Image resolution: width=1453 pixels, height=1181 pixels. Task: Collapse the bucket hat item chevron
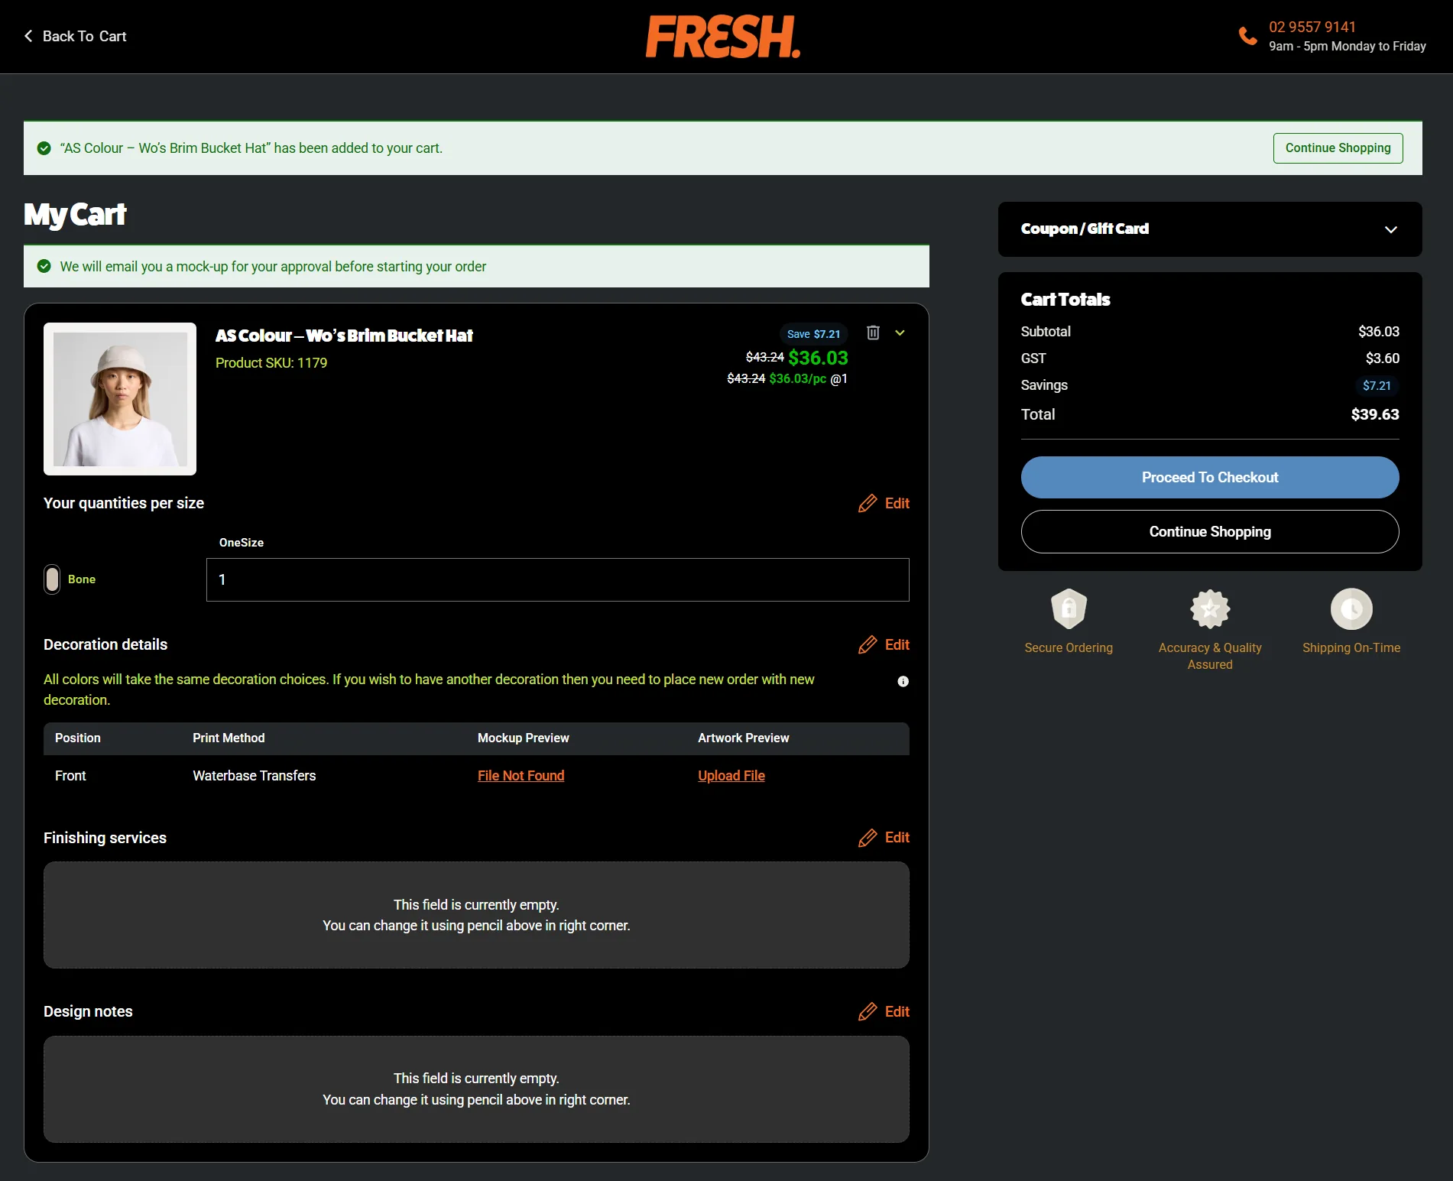pyautogui.click(x=900, y=333)
